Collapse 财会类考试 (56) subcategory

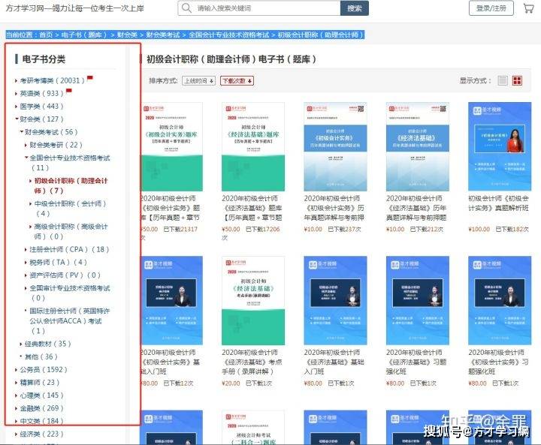tap(51, 132)
